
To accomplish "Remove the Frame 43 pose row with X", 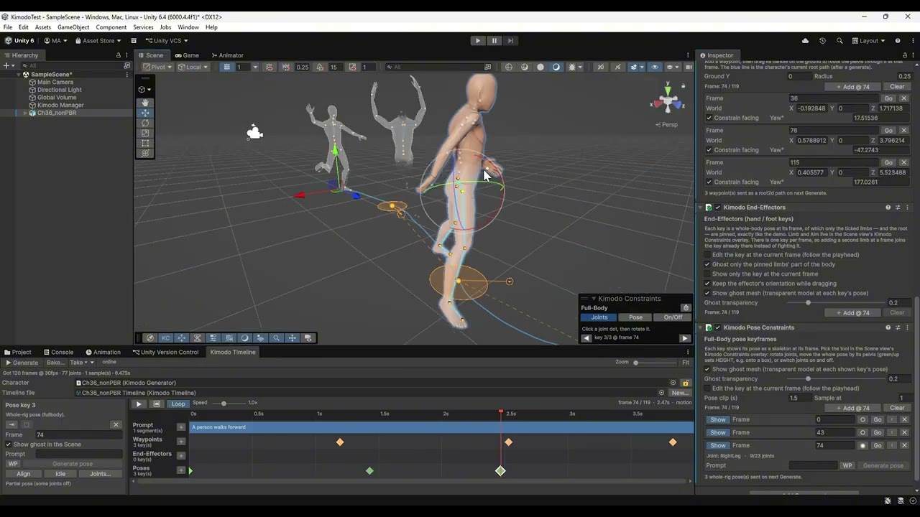I will tap(904, 432).
